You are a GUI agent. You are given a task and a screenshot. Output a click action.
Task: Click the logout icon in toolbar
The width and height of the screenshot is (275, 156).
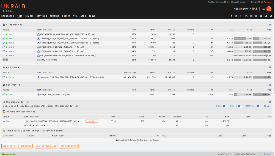(237, 16)
